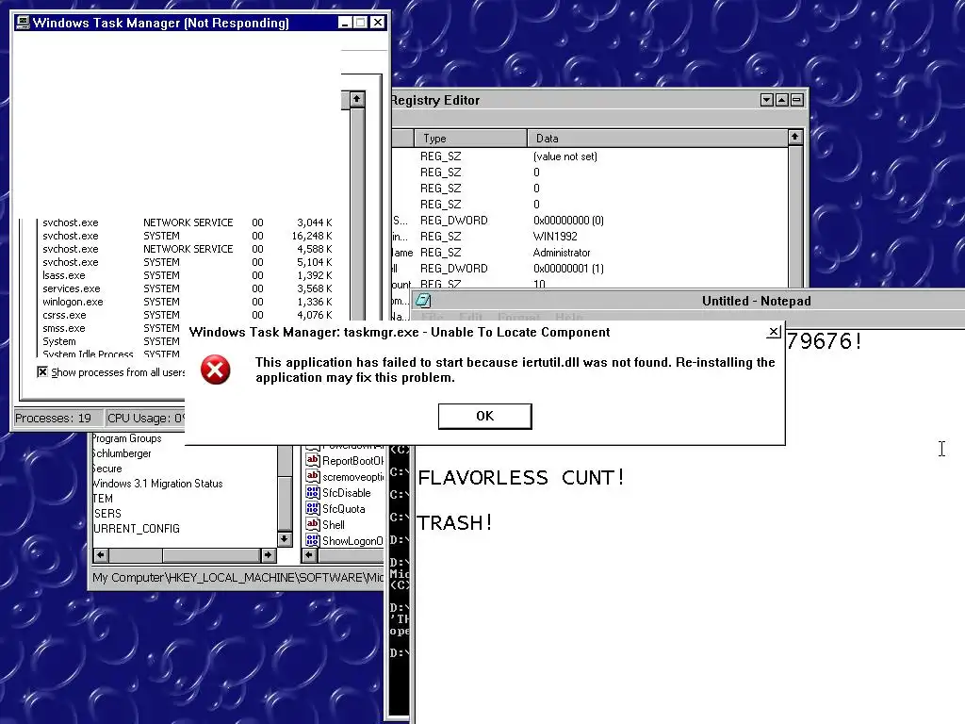Click the registry tree horizontal scroll-left arrow
Screen dimensions: 965x724
[101, 554]
